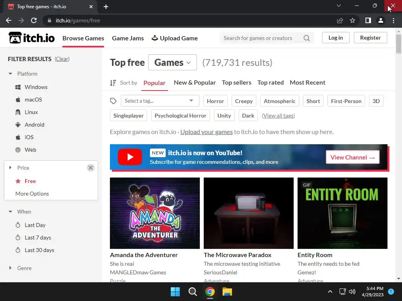Image resolution: width=402 pixels, height=301 pixels.
Task: Open The Microwave Paradox thumbnail
Action: (x=249, y=213)
